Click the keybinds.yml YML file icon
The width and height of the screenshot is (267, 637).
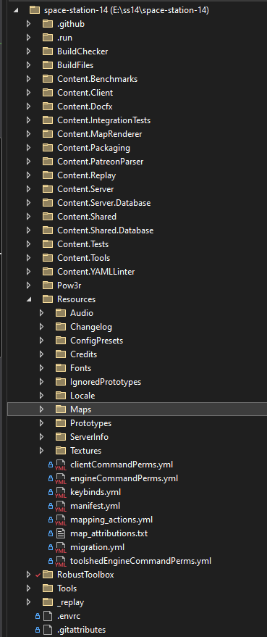61,493
